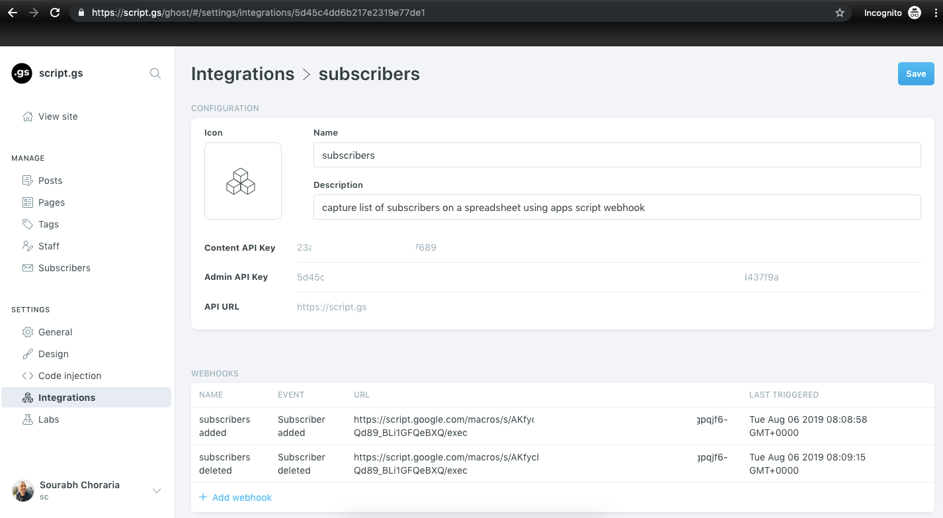943x518 pixels.
Task: Change the integration cube icon image
Action: coord(243,181)
